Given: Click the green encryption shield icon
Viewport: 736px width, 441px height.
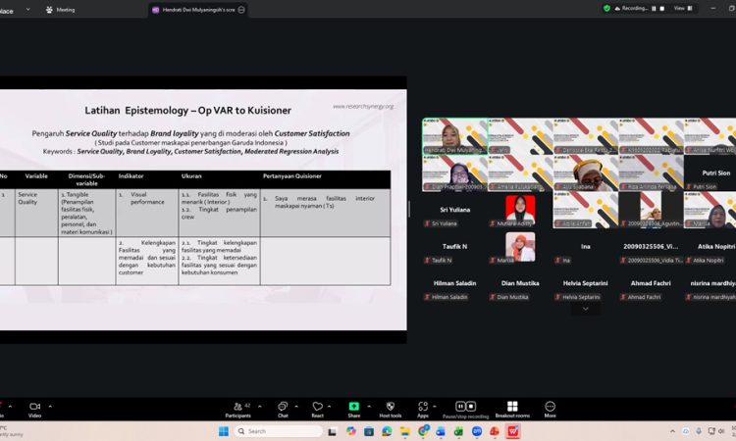Looking at the screenshot, I should [x=606, y=8].
